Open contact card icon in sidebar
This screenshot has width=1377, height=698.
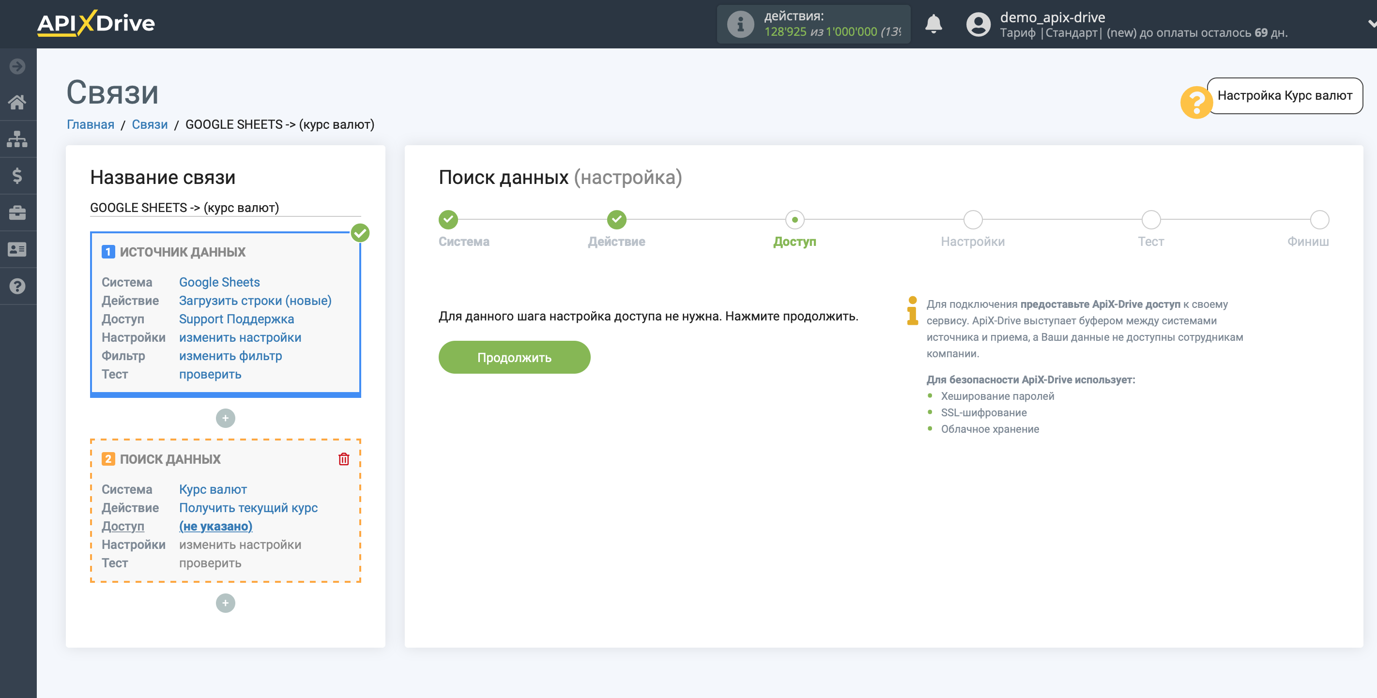click(x=17, y=250)
